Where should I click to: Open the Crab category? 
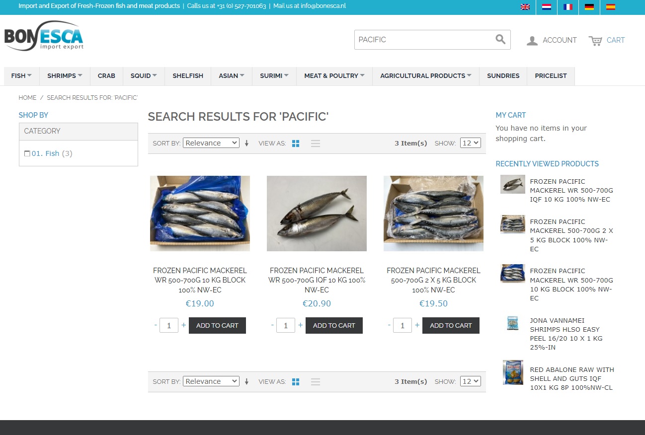pyautogui.click(x=106, y=76)
